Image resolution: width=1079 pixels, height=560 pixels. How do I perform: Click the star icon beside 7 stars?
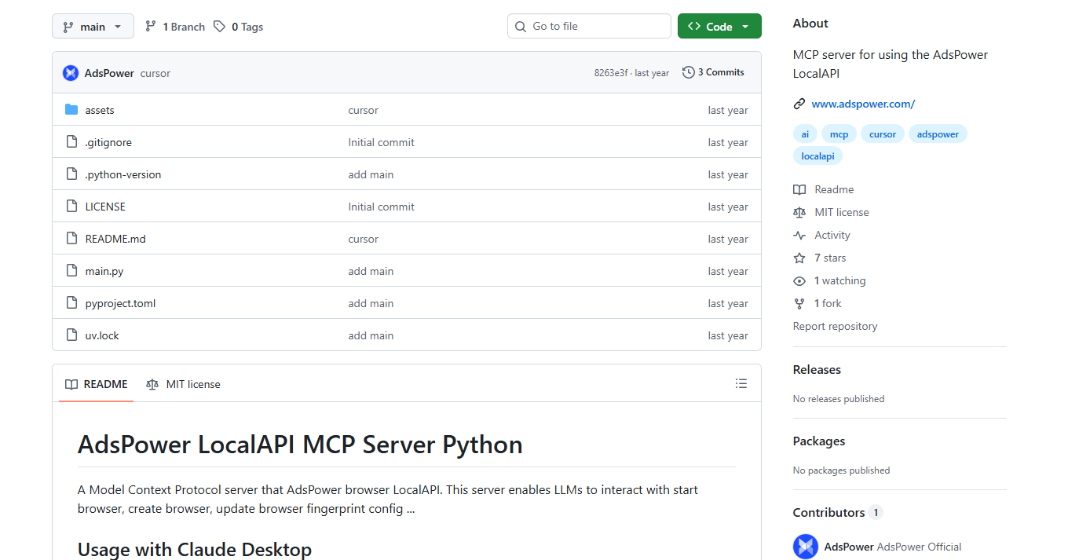click(x=799, y=258)
